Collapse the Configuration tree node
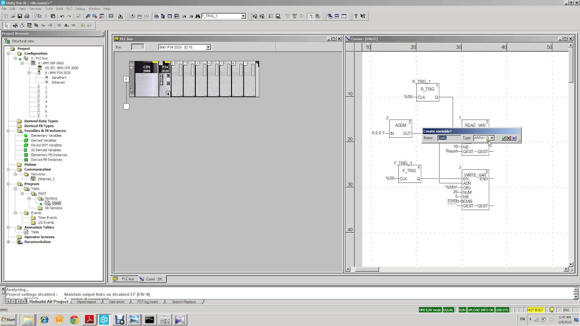This screenshot has height=326, width=580. (x=8, y=53)
